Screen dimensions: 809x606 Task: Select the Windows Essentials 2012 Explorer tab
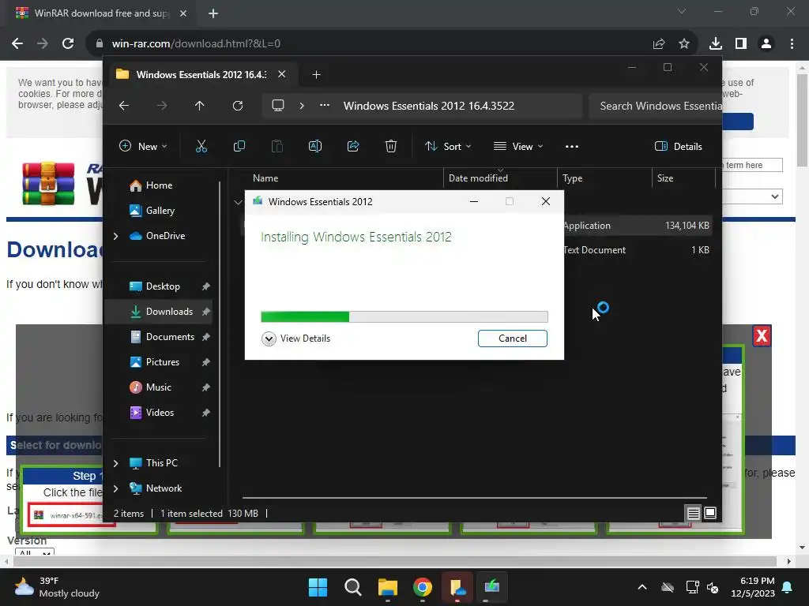click(201, 75)
